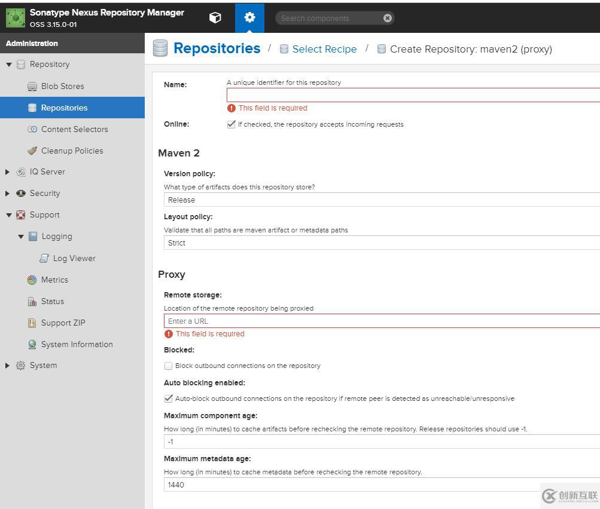Go to Repositories breadcrumb link
600x509 pixels.
pyautogui.click(x=217, y=48)
